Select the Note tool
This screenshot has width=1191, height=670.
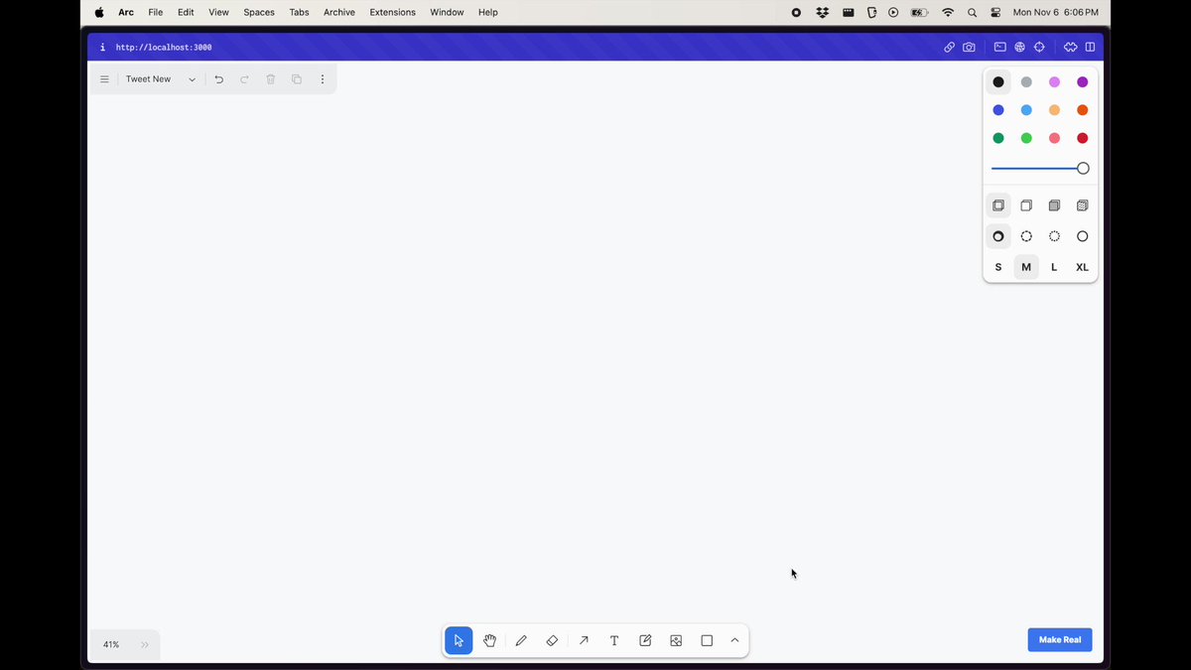click(x=645, y=640)
